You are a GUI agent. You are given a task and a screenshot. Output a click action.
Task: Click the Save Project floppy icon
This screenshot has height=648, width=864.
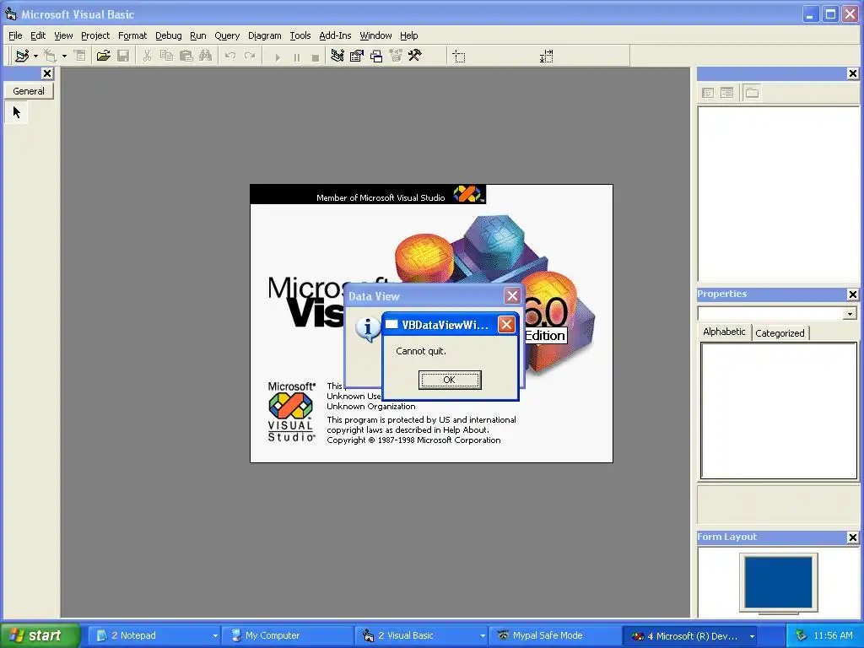click(x=123, y=56)
